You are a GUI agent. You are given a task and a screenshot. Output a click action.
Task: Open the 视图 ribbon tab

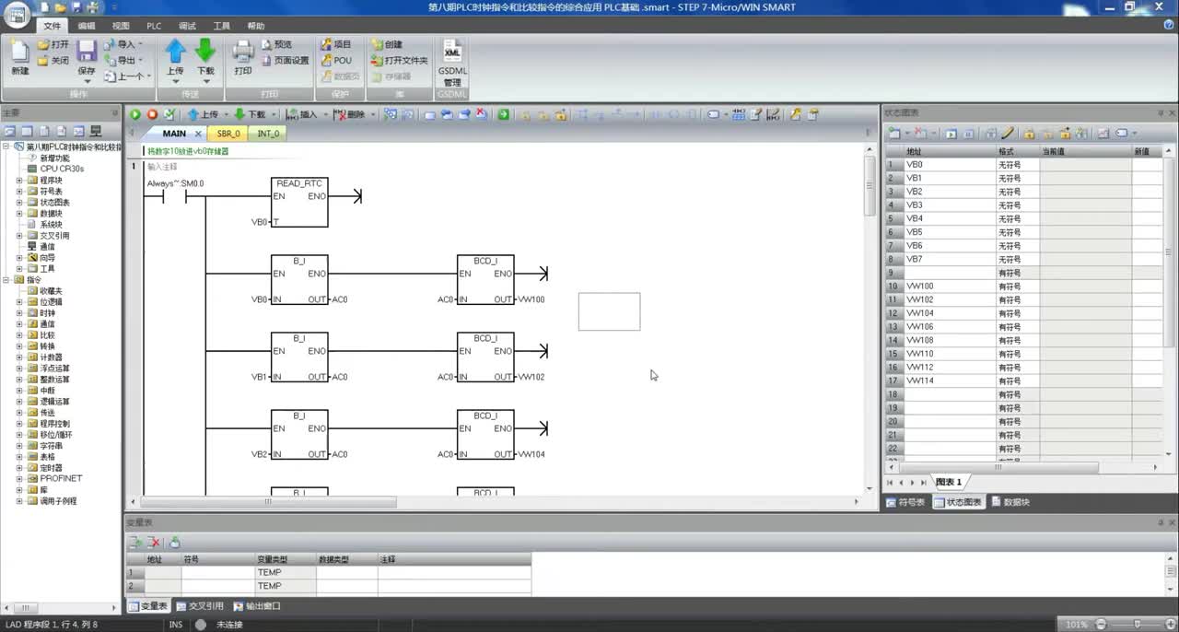121,26
